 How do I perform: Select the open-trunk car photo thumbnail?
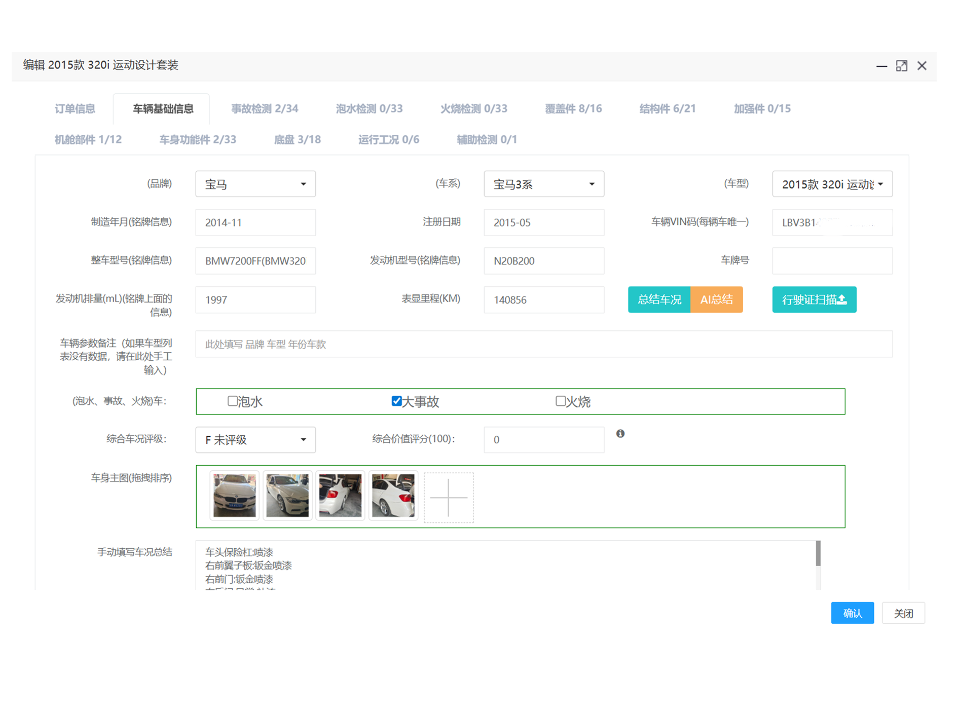(340, 496)
